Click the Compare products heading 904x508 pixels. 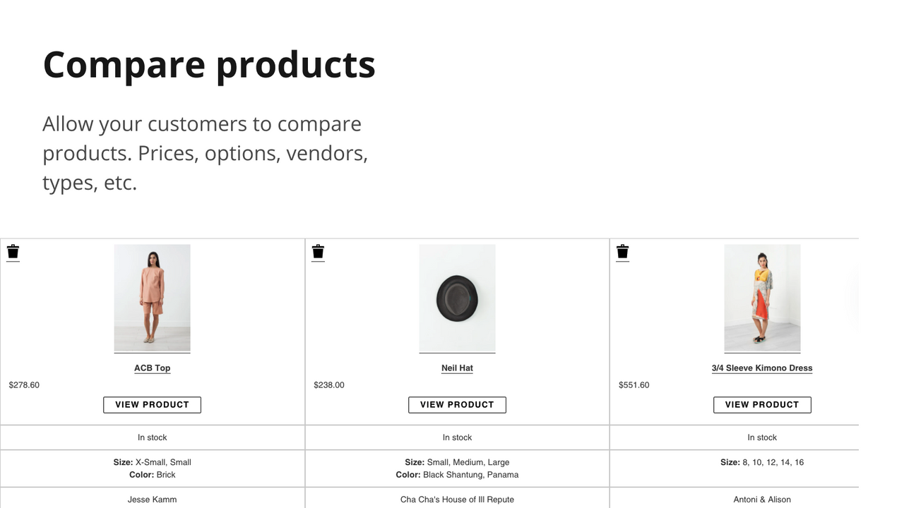[x=209, y=65]
